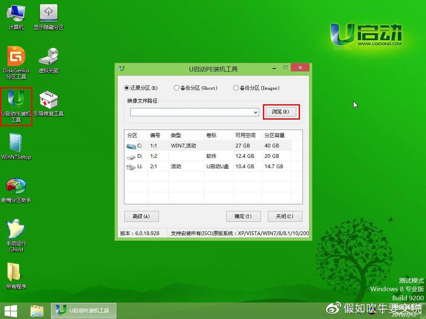Viewport: 426px width, 319px height.
Task: Open the 引导修复工具 first-aid icon
Action: (49, 103)
